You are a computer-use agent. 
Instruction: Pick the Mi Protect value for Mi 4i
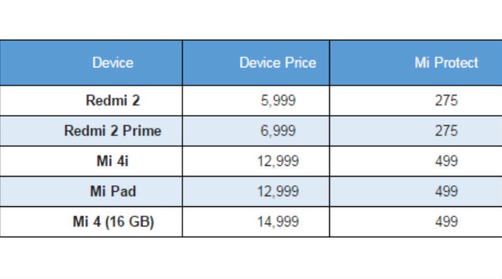click(x=446, y=161)
